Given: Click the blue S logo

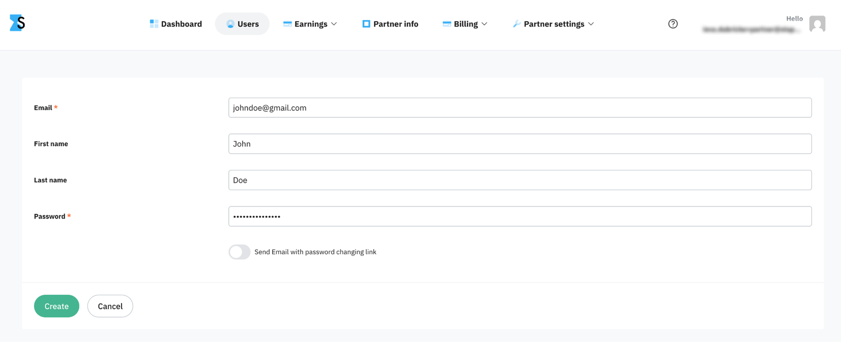Looking at the screenshot, I should (17, 23).
